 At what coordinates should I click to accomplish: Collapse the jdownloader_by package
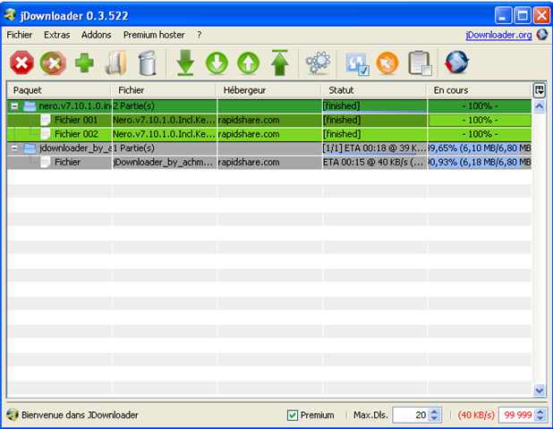(x=14, y=148)
